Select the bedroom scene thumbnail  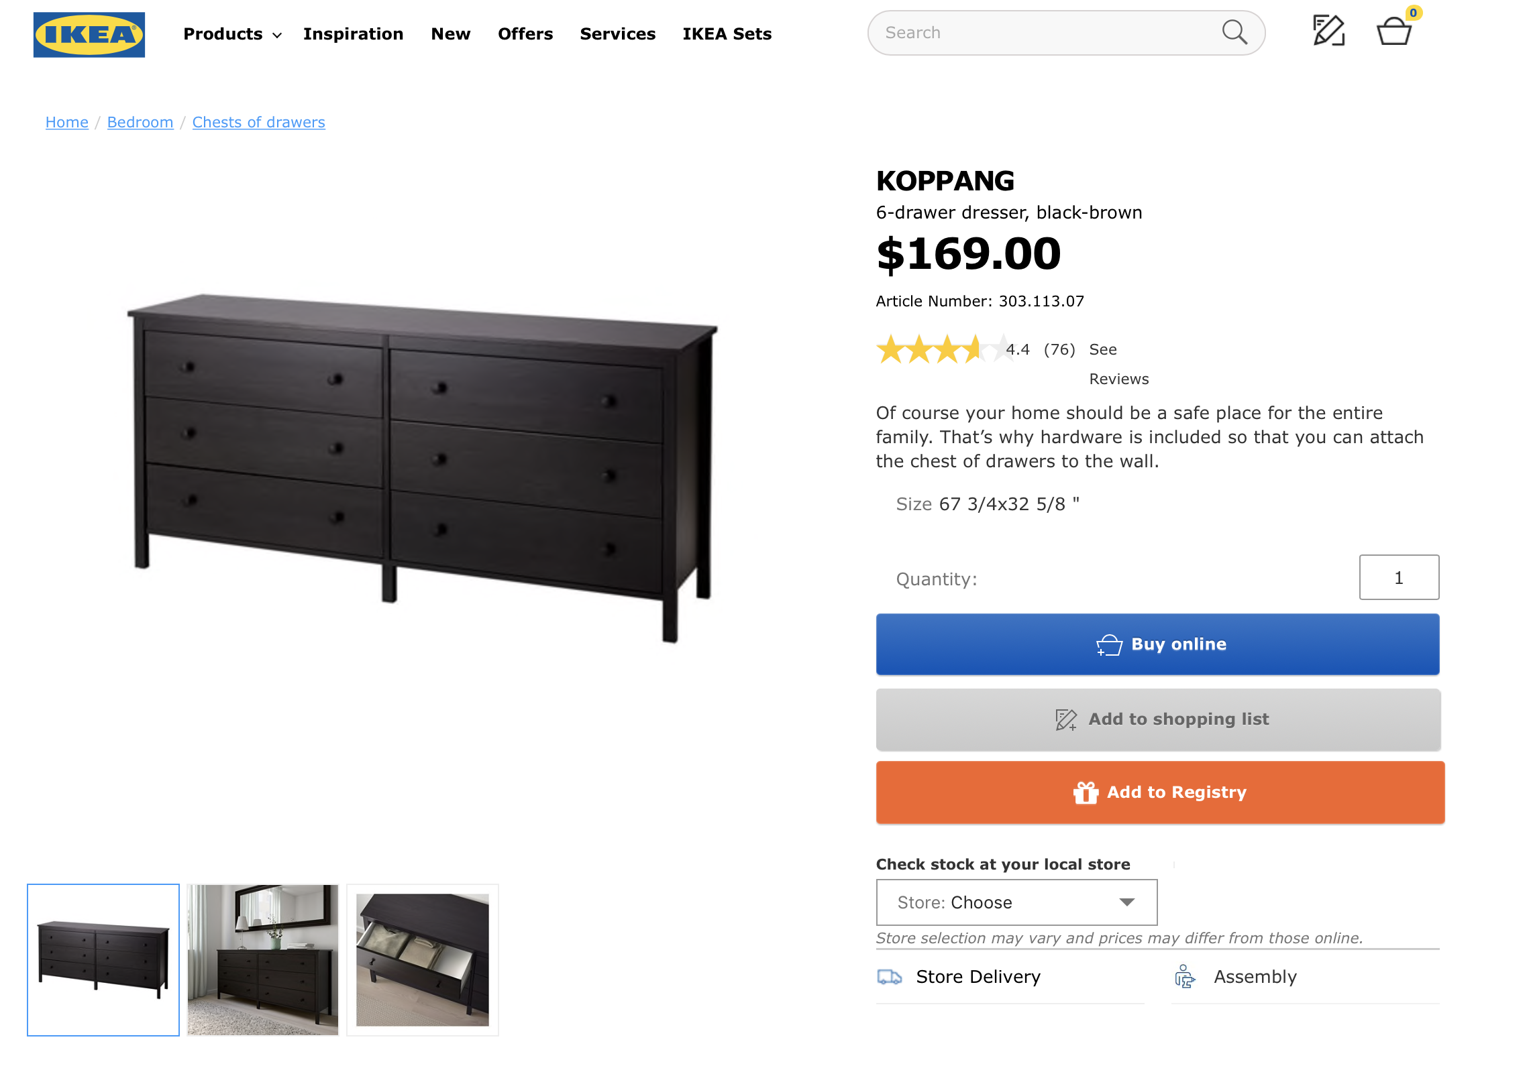[263, 960]
